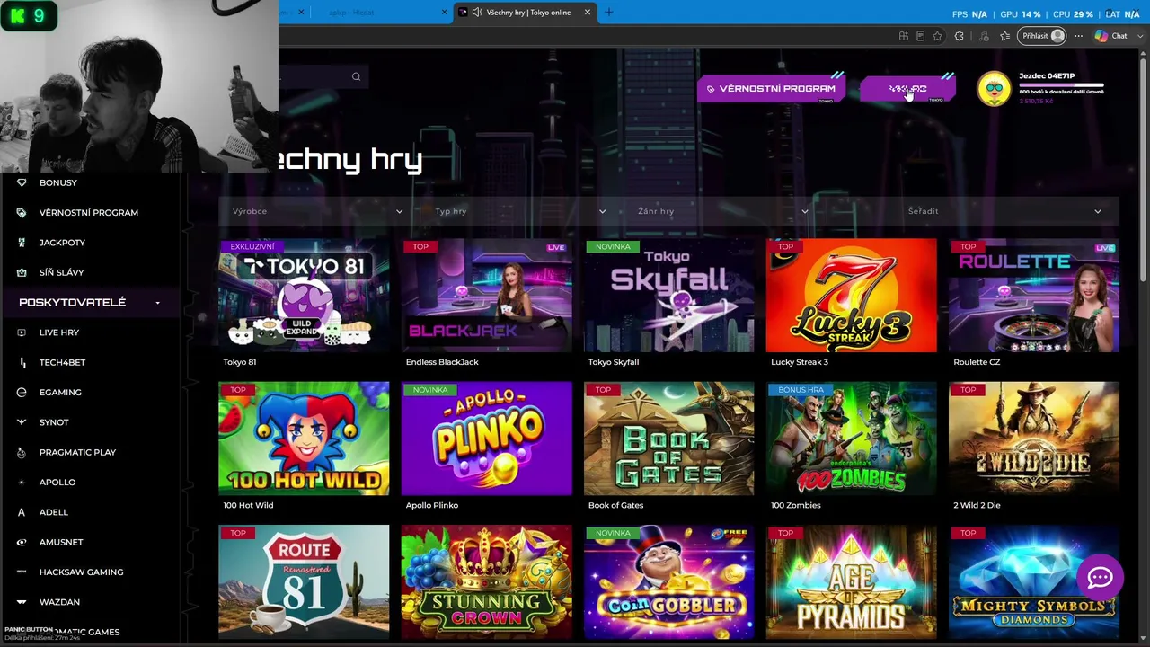The image size is (1150, 647).
Task: Open Synot provider via its icon
Action: [22, 422]
